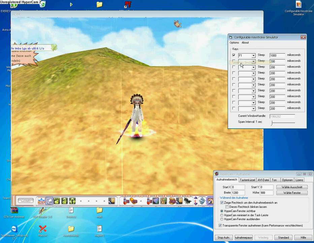Open PDF Reader 3.0 desktop shortcut
Viewport: 314px width, 243px height.
click(43, 213)
